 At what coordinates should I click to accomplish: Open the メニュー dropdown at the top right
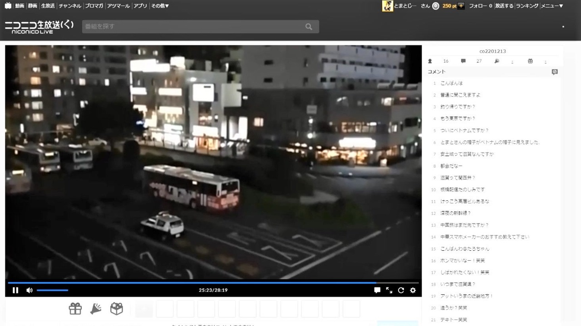552,6
